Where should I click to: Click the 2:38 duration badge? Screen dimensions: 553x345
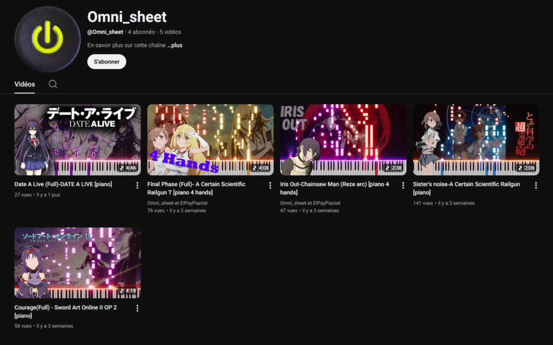(x=394, y=168)
